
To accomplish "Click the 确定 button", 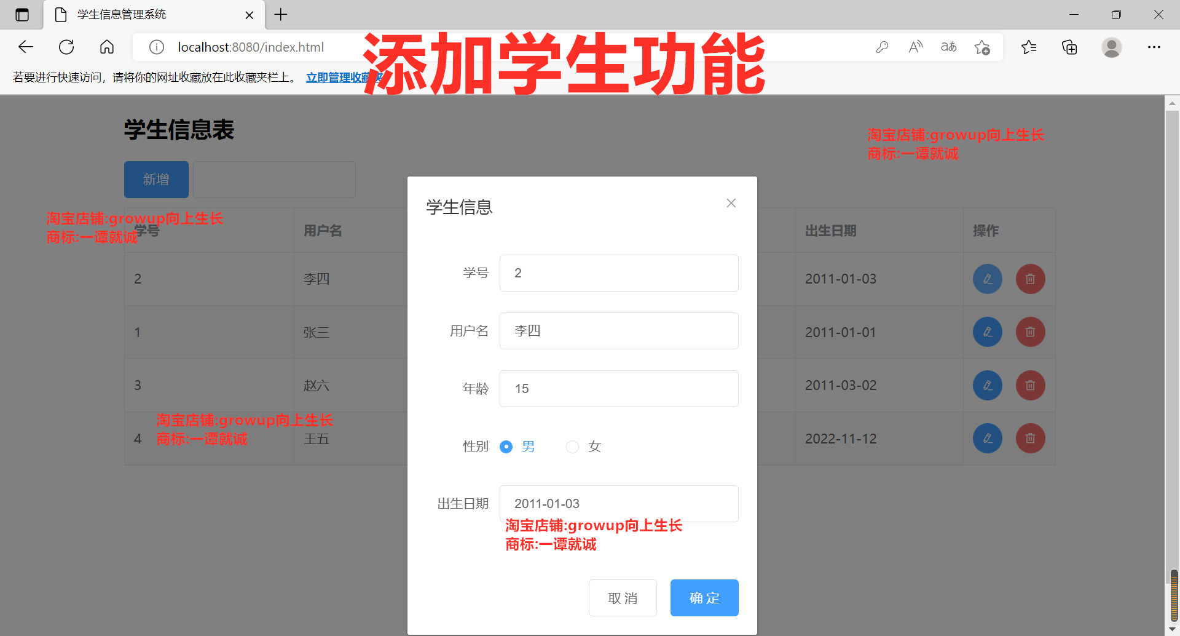I will [x=704, y=598].
